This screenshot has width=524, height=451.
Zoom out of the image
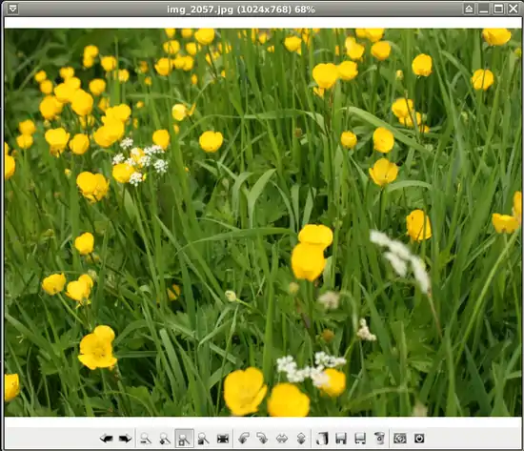(146, 439)
